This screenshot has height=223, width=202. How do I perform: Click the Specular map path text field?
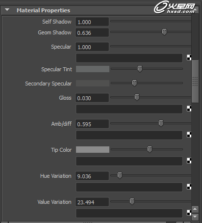pyautogui.click(x=129, y=58)
